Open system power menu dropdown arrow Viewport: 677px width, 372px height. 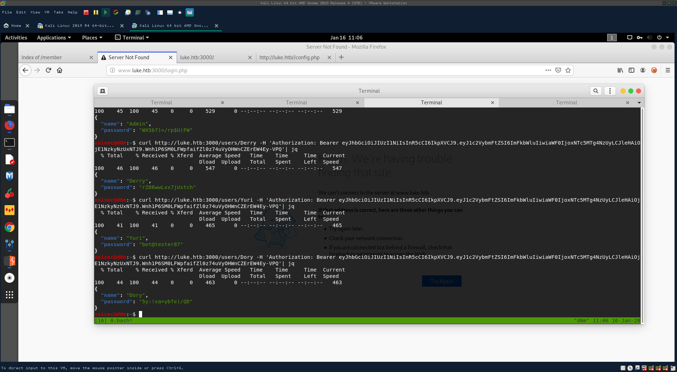[667, 37]
